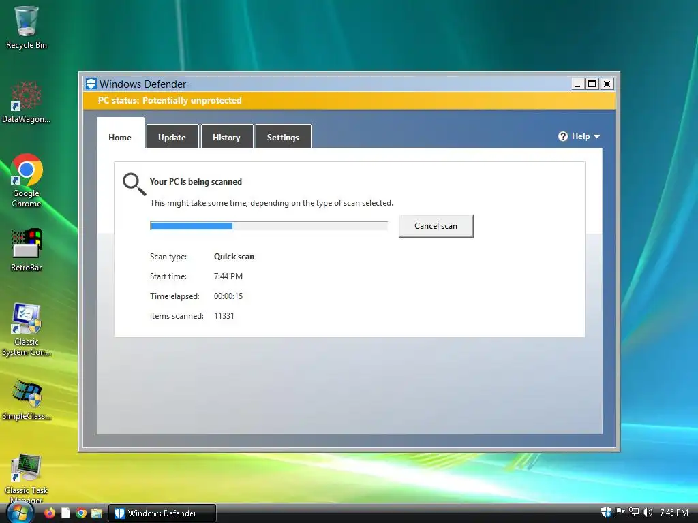Image resolution: width=698 pixels, height=523 pixels.
Task: Click the blue scan progress bar
Action: (x=269, y=226)
